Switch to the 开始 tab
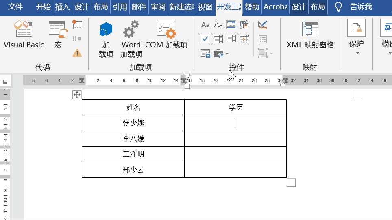Screen dimensions: 392x220 pyautogui.click(x=43, y=7)
